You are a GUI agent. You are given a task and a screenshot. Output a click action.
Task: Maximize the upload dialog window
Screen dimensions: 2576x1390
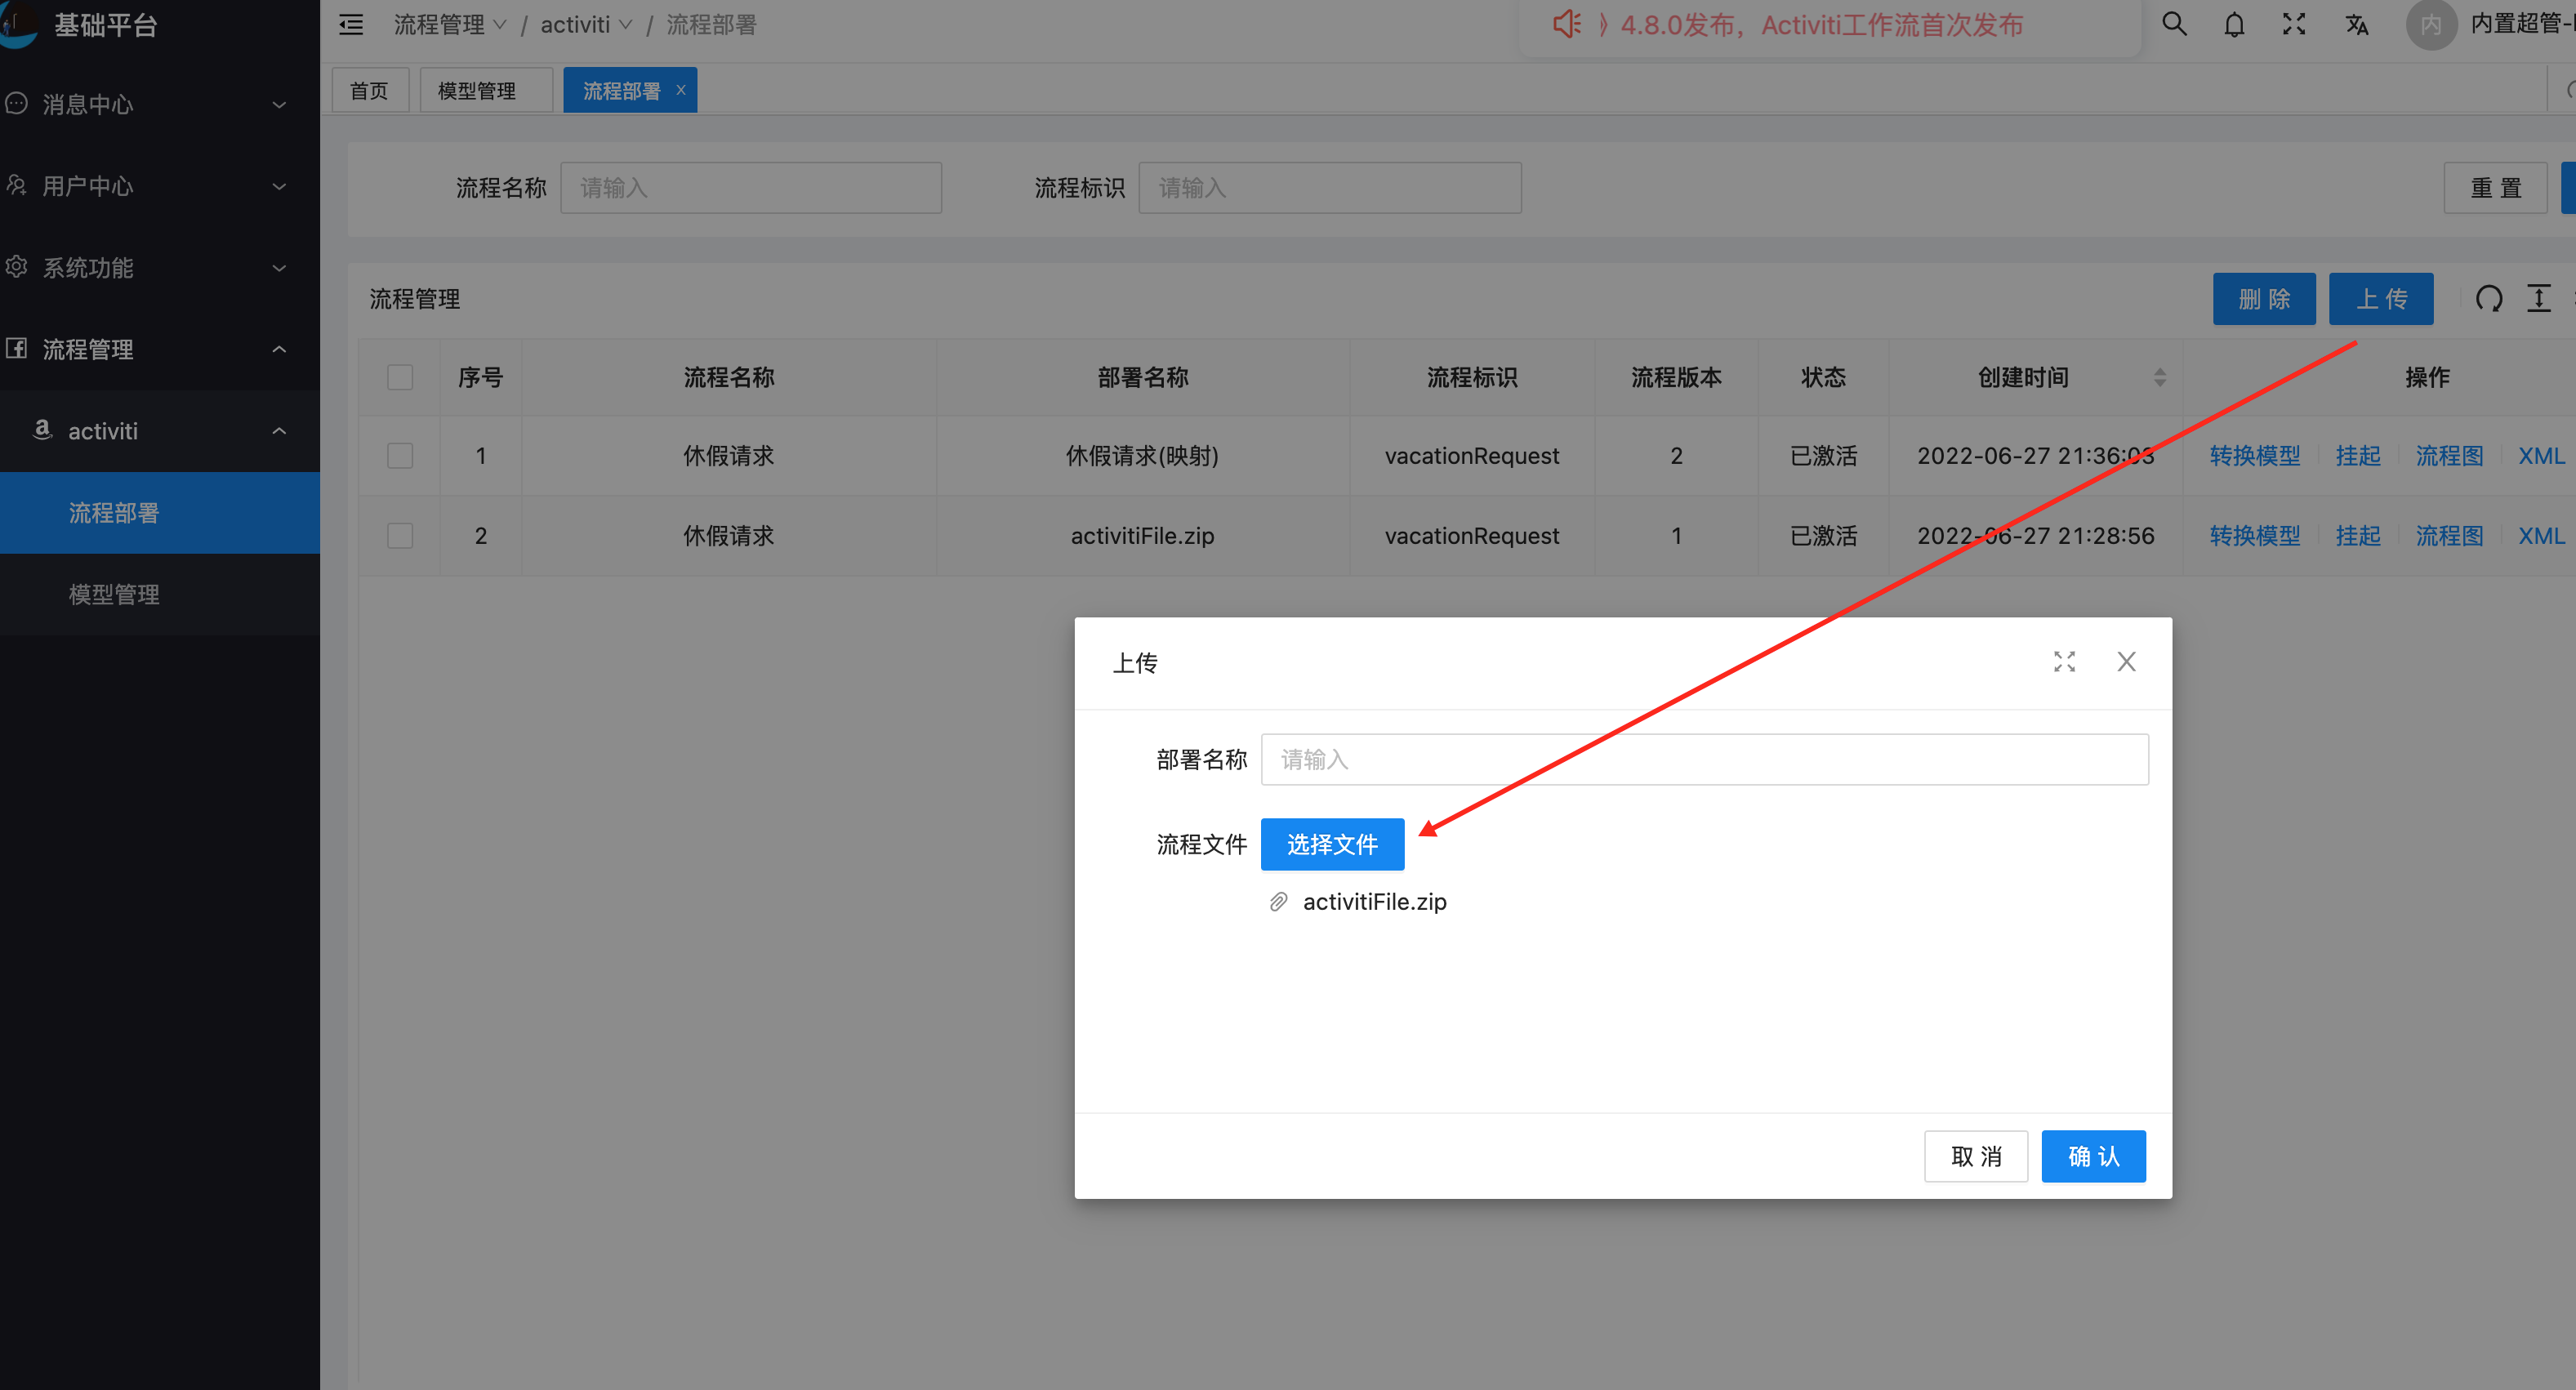2064,661
